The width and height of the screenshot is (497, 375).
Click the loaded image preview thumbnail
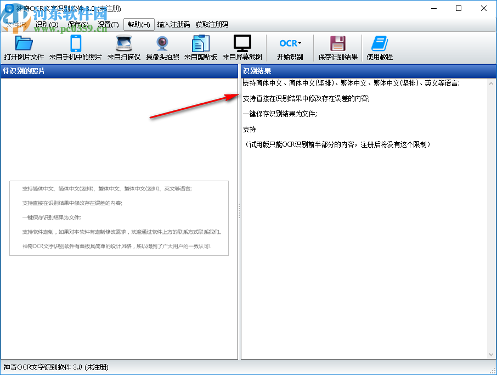click(119, 219)
